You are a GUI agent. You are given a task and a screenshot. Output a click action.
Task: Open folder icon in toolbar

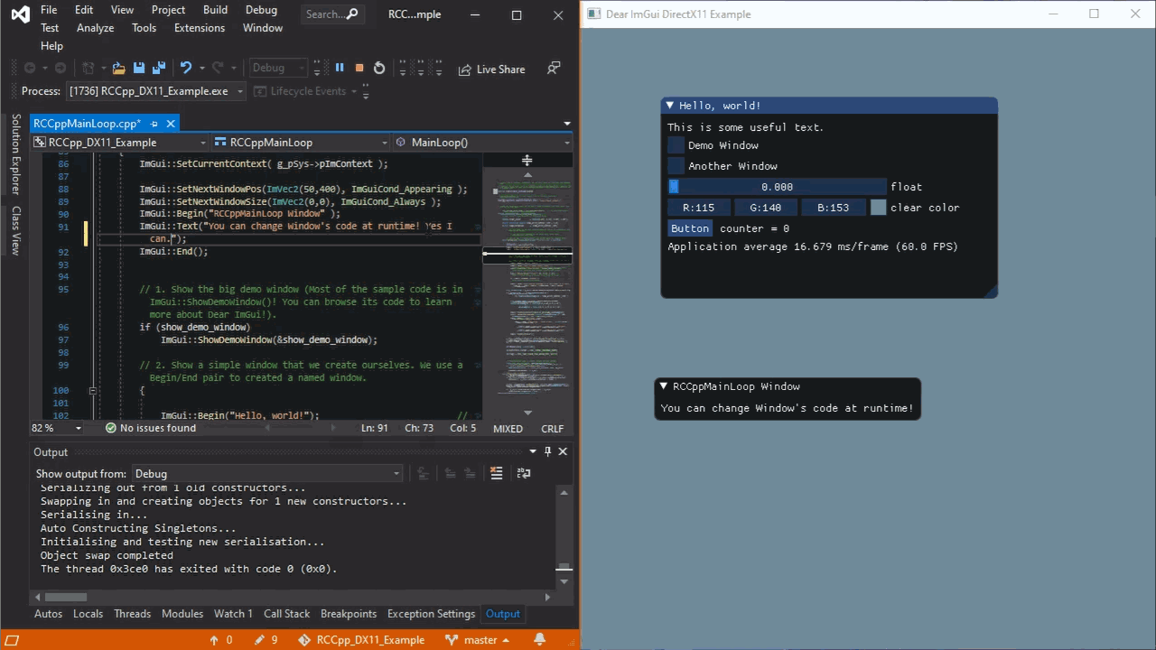(118, 69)
